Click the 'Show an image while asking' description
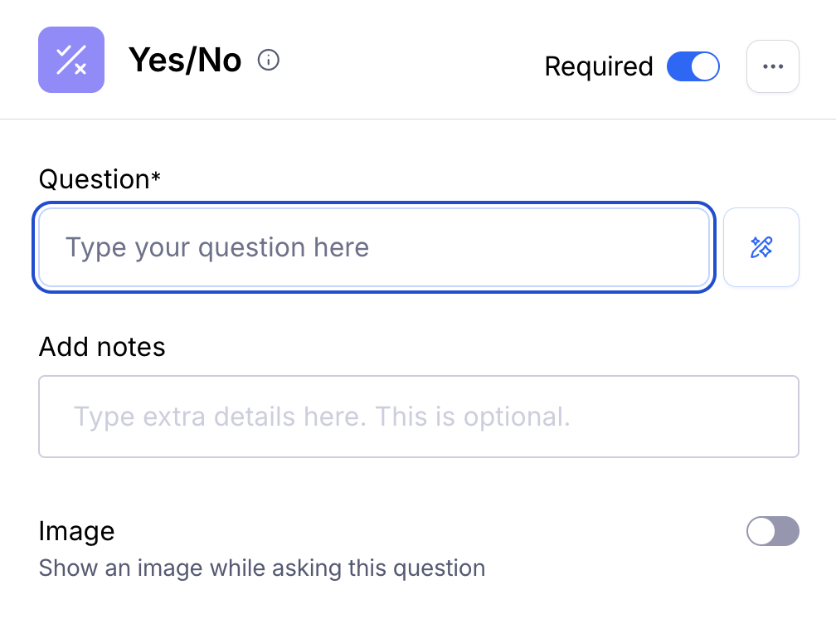 tap(261, 568)
